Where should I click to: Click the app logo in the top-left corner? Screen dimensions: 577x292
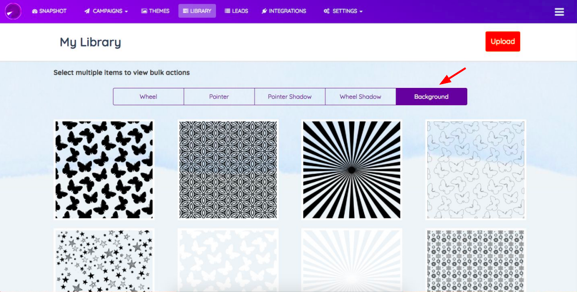13,11
